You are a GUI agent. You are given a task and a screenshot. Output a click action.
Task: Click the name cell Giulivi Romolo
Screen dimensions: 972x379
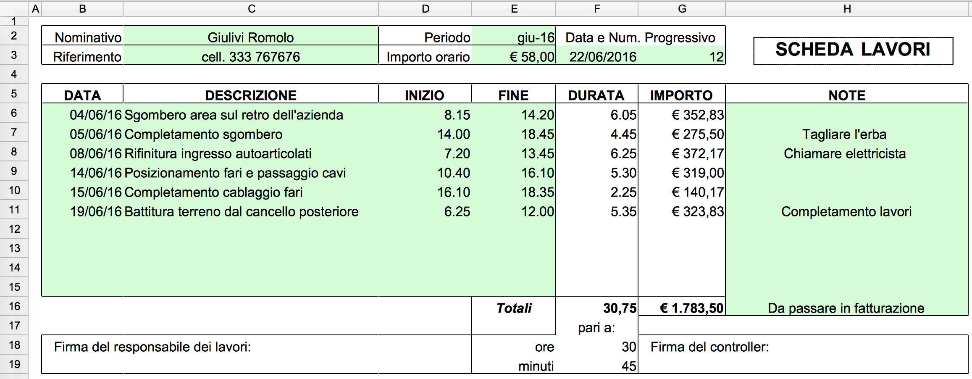click(x=251, y=37)
